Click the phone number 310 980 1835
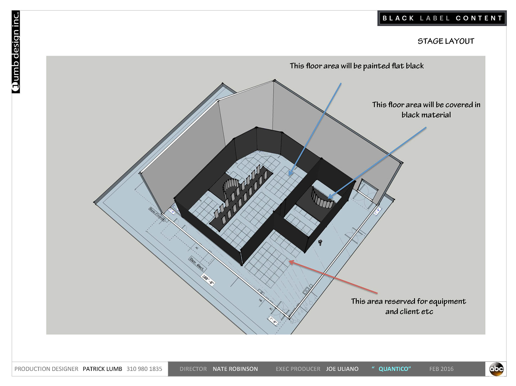The height and width of the screenshot is (386, 516). pyautogui.click(x=144, y=369)
